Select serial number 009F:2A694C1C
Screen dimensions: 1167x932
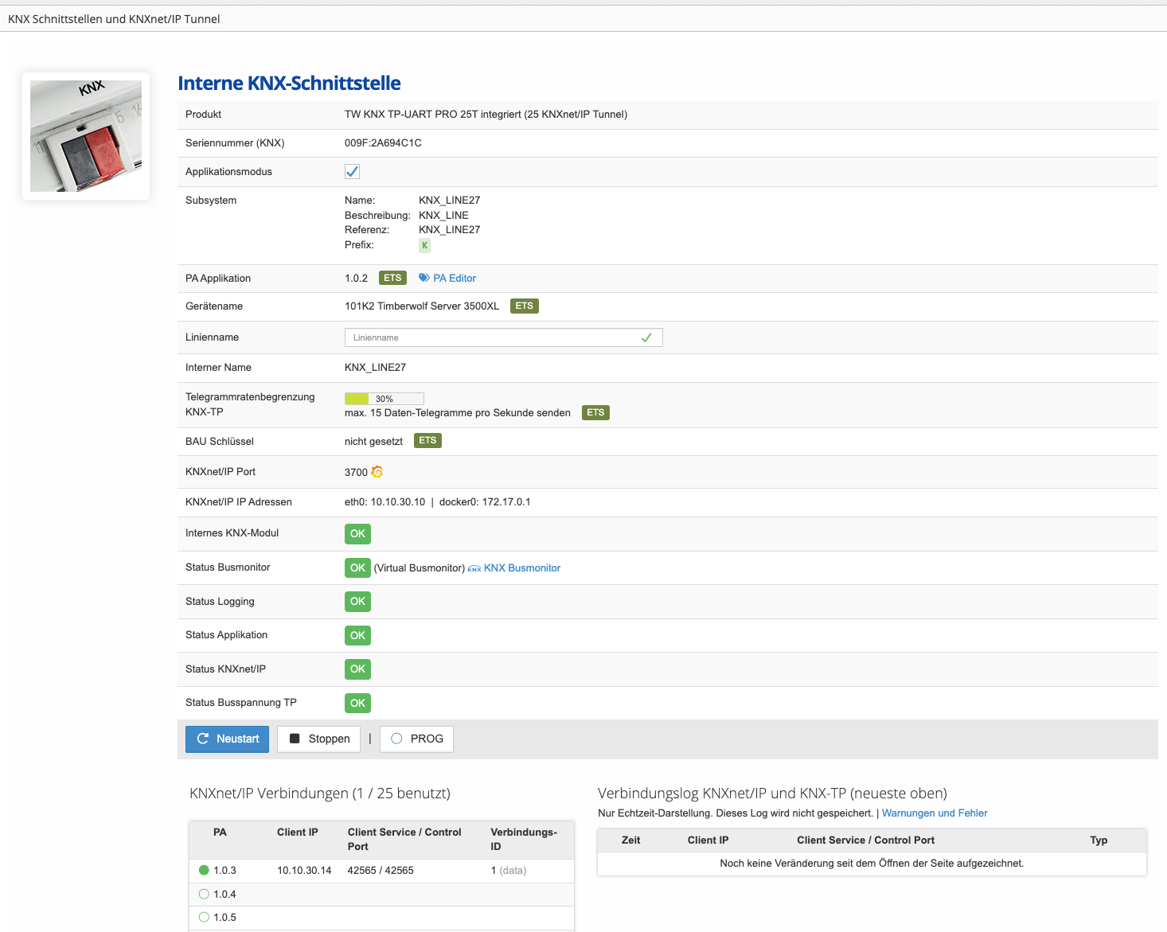pyautogui.click(x=383, y=142)
